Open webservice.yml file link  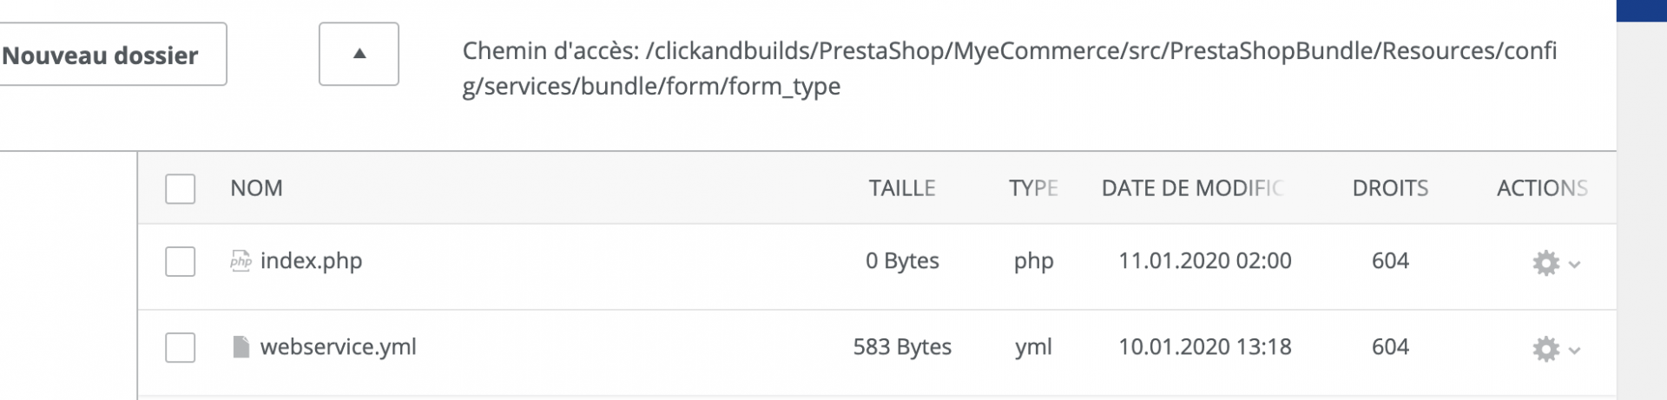click(x=338, y=346)
